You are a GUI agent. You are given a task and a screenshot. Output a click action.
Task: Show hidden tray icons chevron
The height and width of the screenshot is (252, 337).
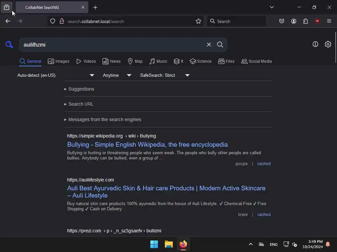coord(250,244)
